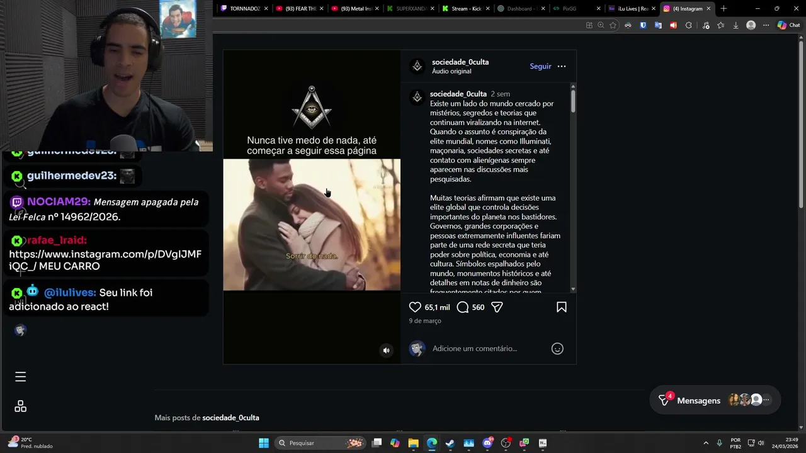Image resolution: width=806 pixels, height=453 pixels.
Task: Open the 'Áudio original' link
Action: (451, 71)
